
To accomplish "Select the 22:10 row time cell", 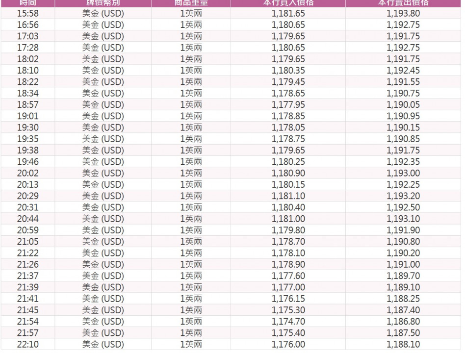I will (28, 344).
